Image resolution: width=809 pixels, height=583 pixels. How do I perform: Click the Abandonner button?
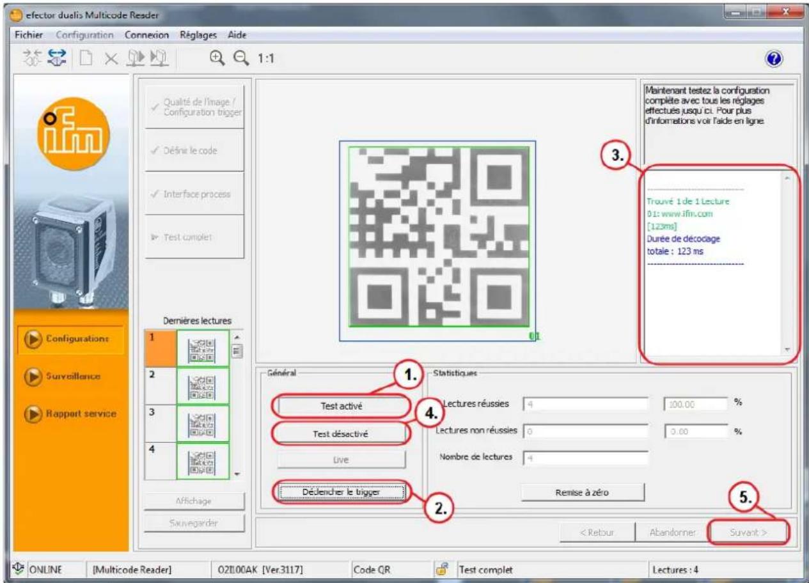[x=672, y=532]
